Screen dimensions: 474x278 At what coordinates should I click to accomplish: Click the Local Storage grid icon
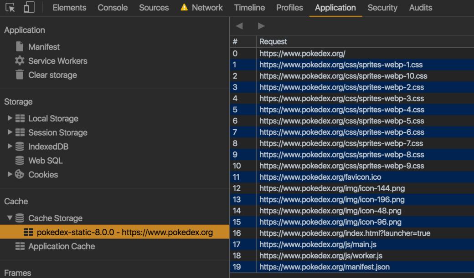pyautogui.click(x=20, y=118)
